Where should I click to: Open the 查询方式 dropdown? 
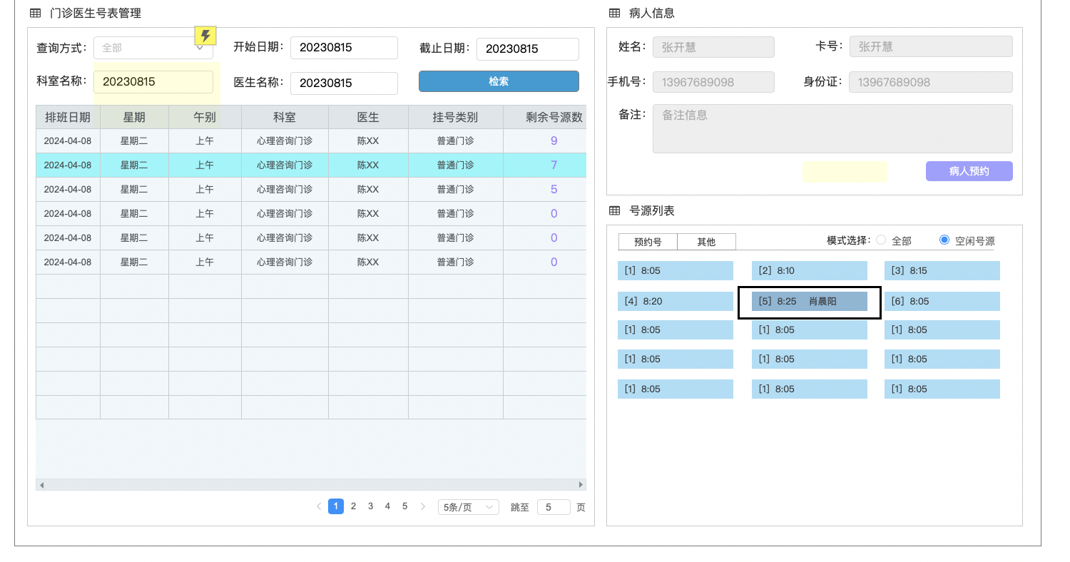(x=153, y=48)
